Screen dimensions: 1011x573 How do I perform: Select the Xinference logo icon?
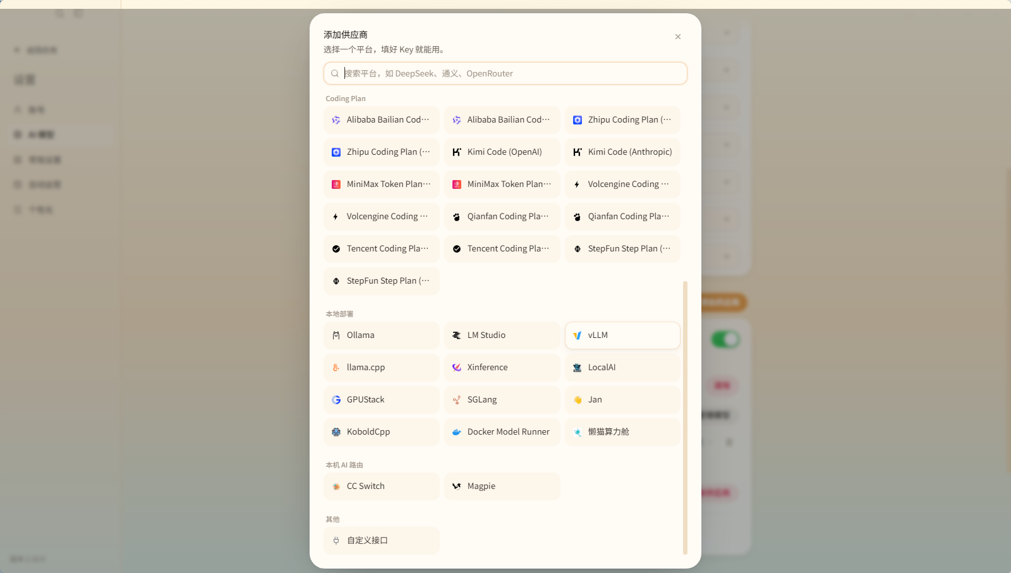click(x=457, y=368)
